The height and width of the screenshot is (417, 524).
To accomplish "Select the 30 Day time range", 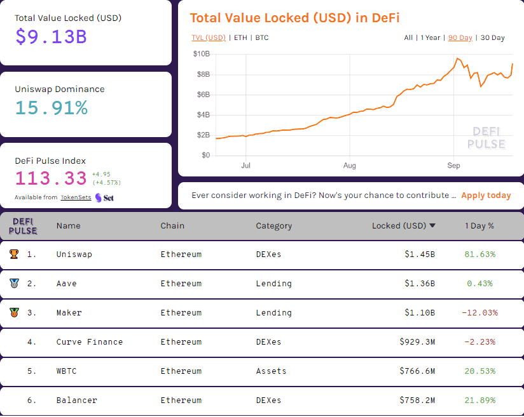I will coord(492,38).
